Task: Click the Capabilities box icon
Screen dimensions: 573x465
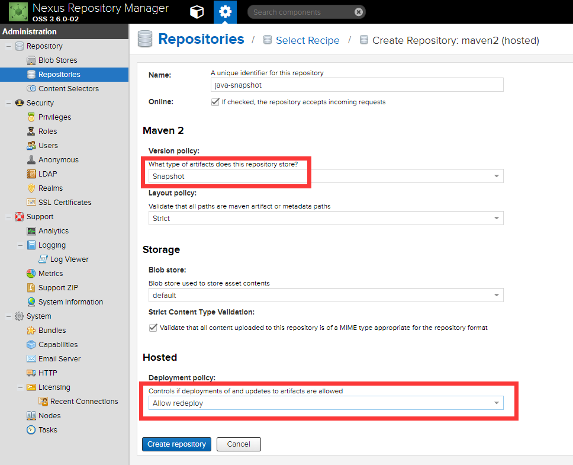Action: (31, 345)
